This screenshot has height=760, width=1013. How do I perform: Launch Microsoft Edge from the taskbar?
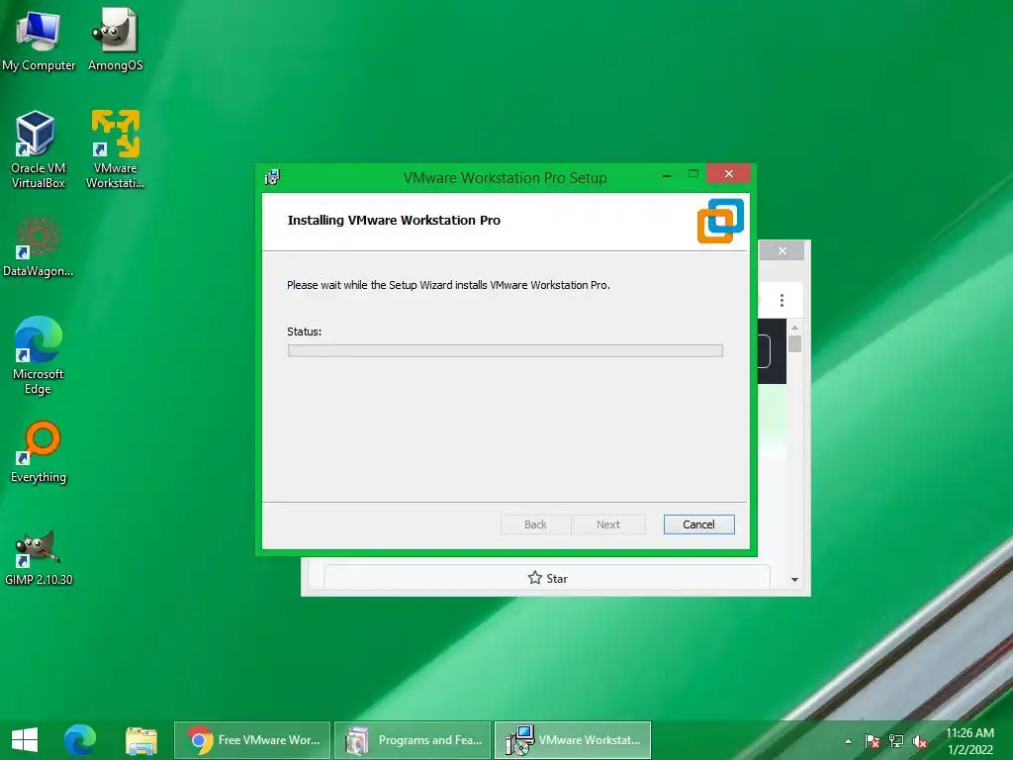point(79,740)
